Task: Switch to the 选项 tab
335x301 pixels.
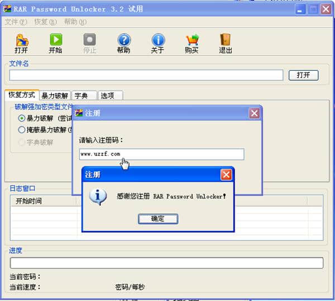Action: [x=110, y=95]
